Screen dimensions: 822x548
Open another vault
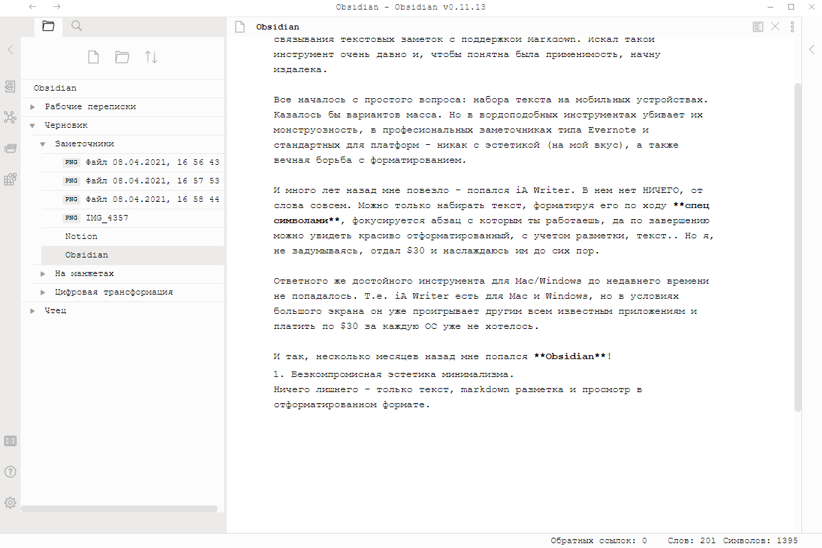point(10,441)
